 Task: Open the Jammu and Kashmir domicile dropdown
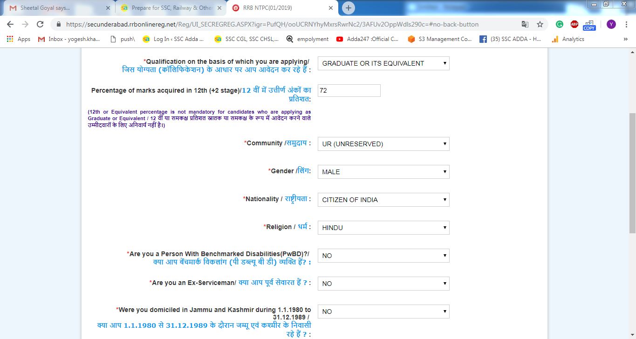pos(383,312)
